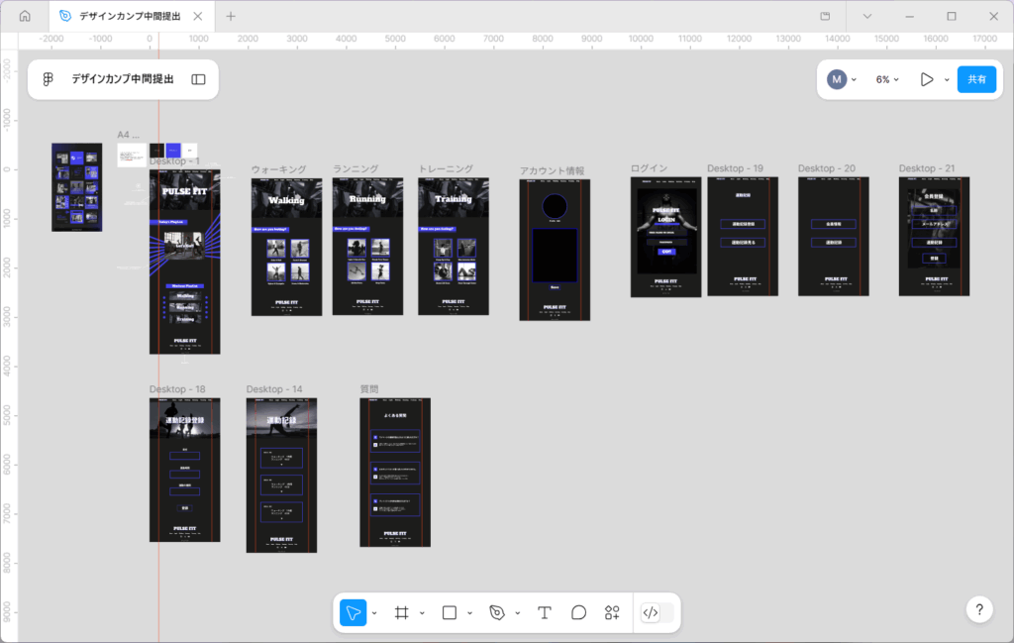This screenshot has width=1014, height=643.
Task: Expand presentation options next to play button
Action: point(947,79)
